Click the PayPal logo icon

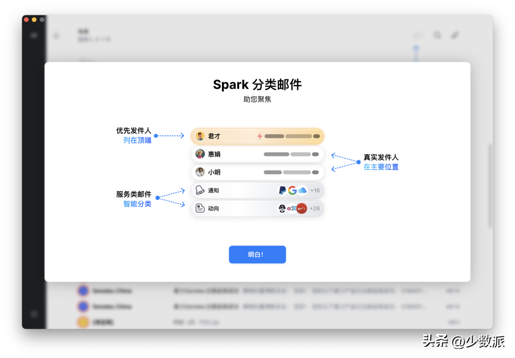click(x=282, y=190)
